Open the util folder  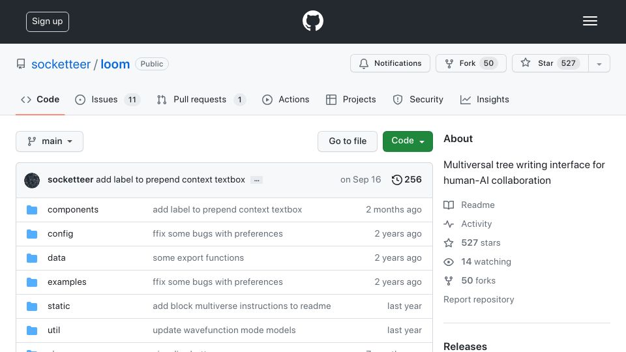(x=53, y=330)
